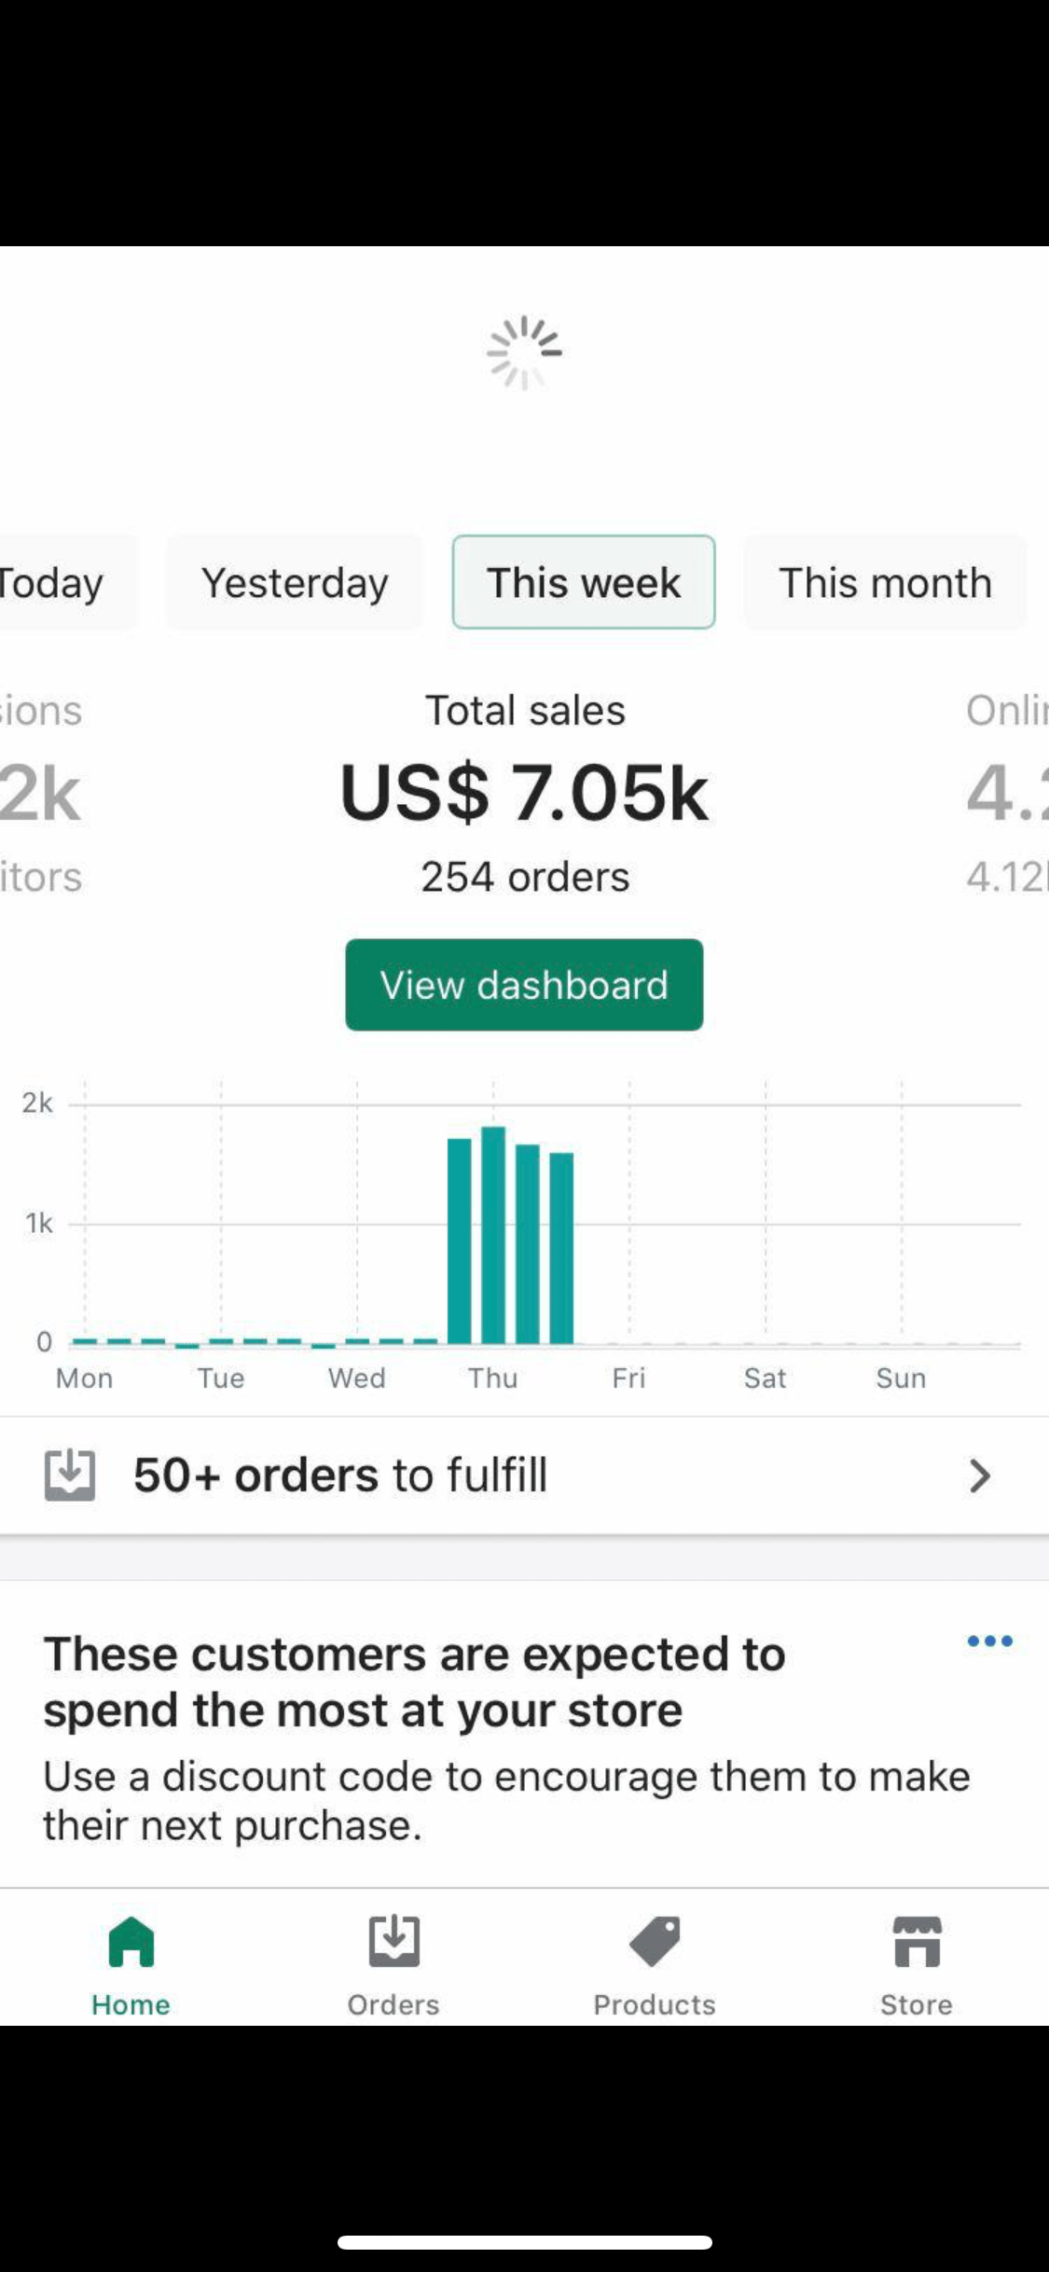Tap the Home house icon

click(131, 1942)
